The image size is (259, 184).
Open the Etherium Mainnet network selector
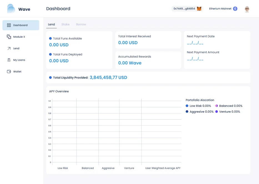coord(221,9)
